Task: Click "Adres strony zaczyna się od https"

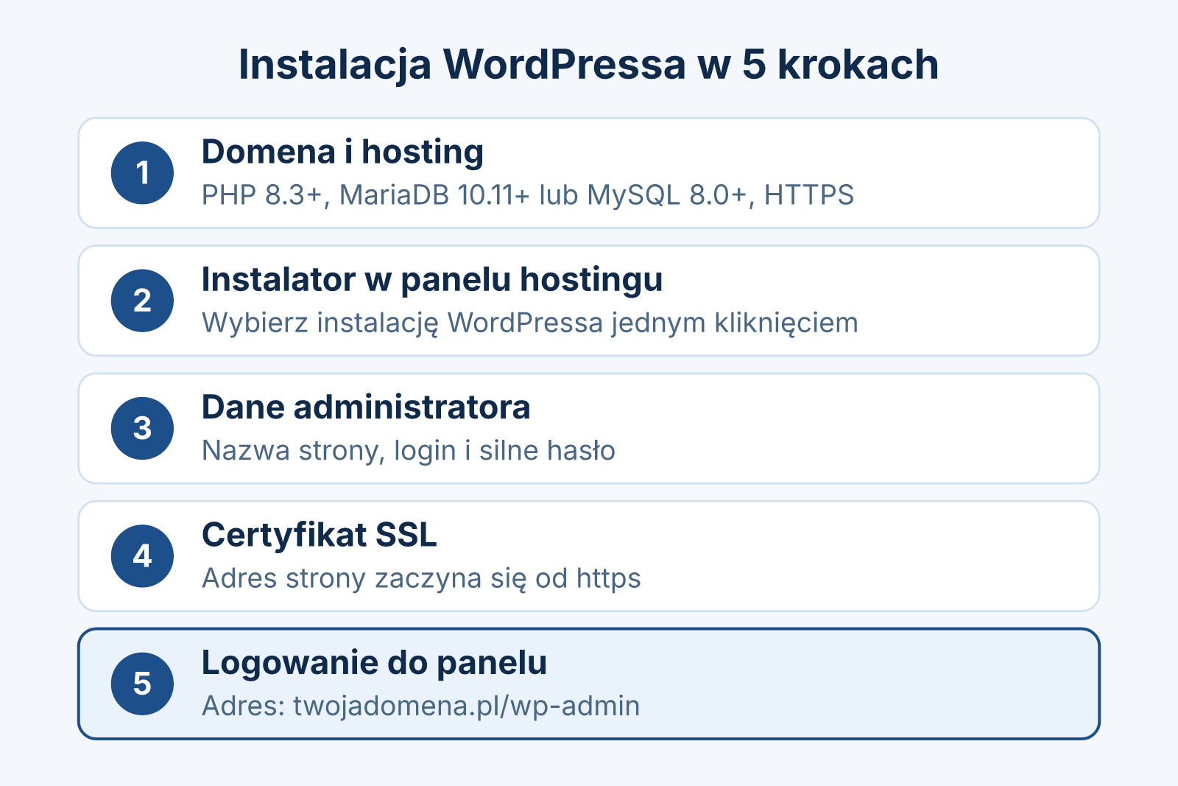Action: 421,579
